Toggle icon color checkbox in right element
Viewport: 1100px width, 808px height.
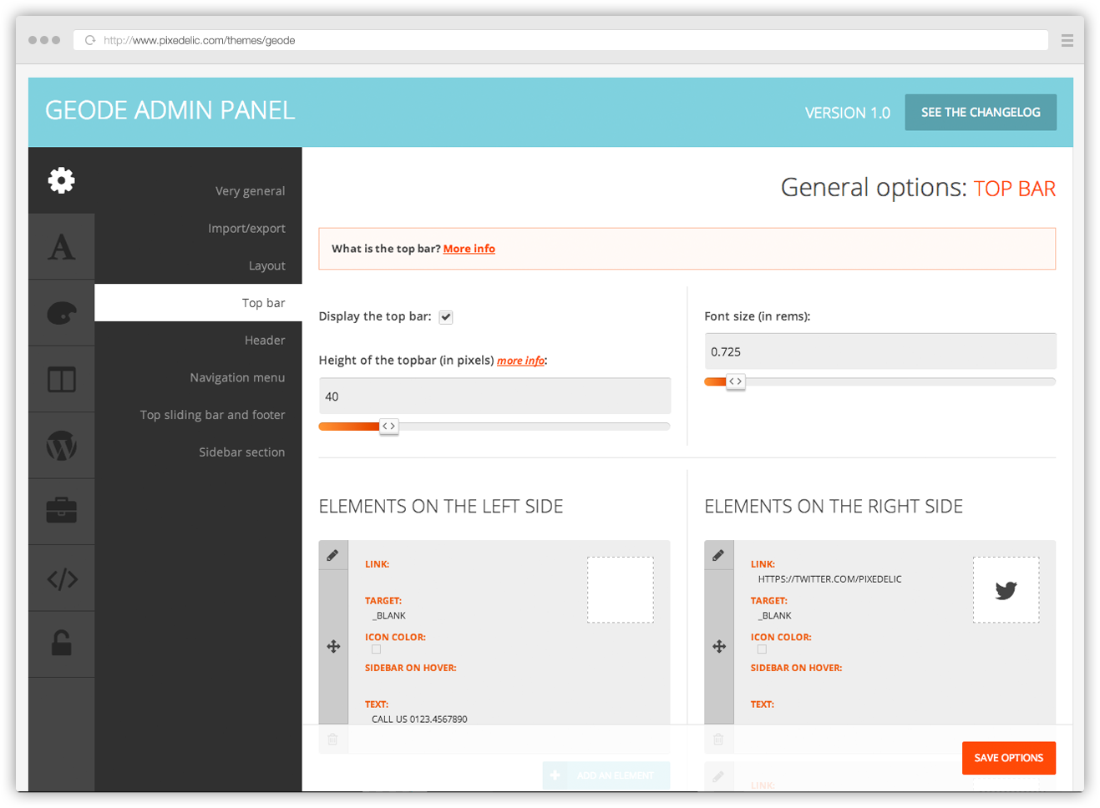tap(762, 649)
